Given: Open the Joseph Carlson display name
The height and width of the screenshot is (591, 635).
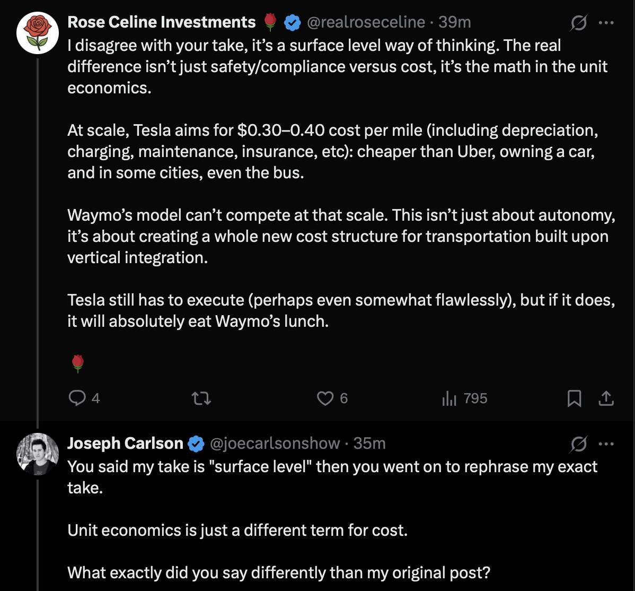Looking at the screenshot, I should click(x=125, y=443).
